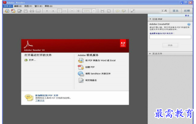This screenshot has height=124, width=196.
Task: Click the fit width scrolling icon
Action: click(x=102, y=11)
